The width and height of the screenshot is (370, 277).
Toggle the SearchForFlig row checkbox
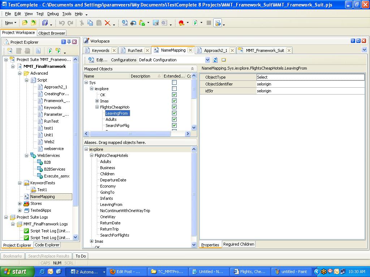174,125
